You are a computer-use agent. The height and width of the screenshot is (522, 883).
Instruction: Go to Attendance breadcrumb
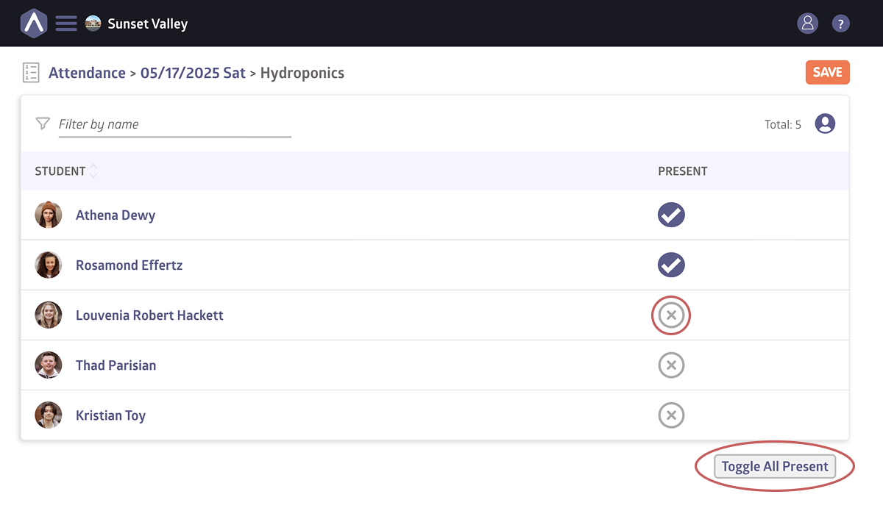[x=87, y=73]
